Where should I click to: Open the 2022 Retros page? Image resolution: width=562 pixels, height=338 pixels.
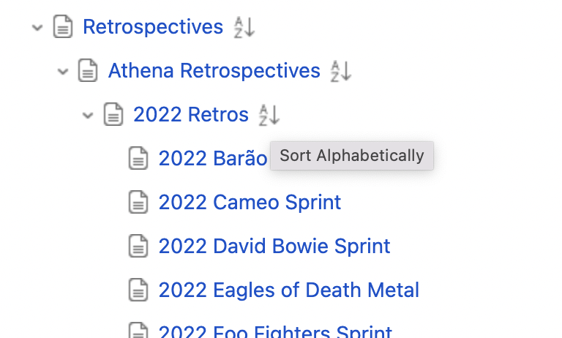click(x=191, y=115)
